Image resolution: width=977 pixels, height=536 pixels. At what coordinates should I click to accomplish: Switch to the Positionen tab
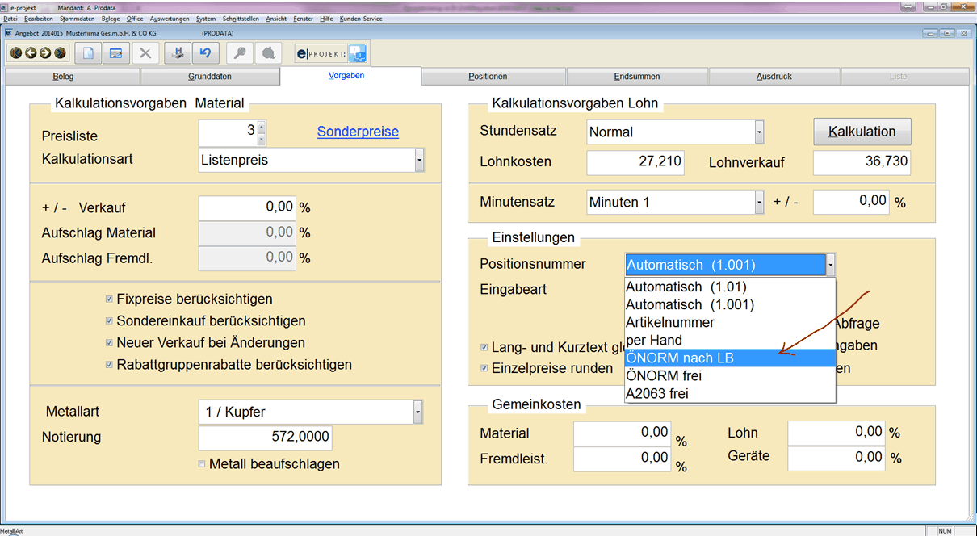point(488,77)
